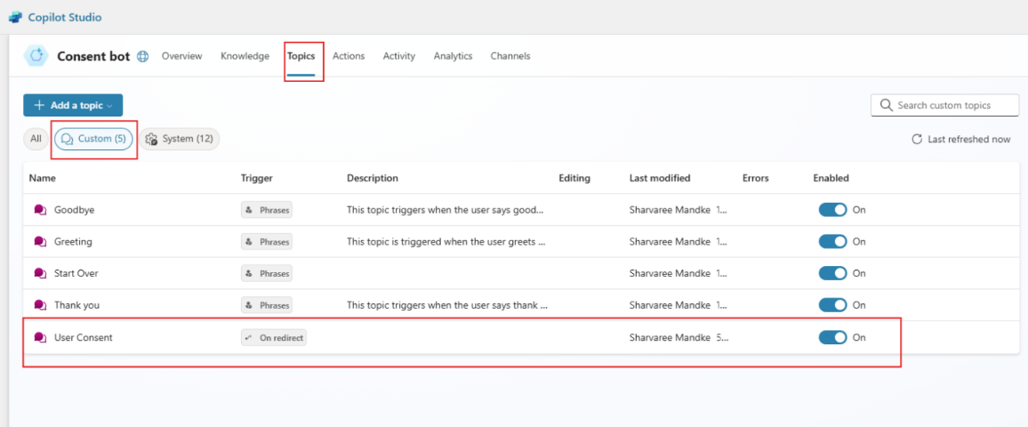Click the Thank you description text
Image resolution: width=1028 pixels, height=427 pixels.
click(x=447, y=306)
